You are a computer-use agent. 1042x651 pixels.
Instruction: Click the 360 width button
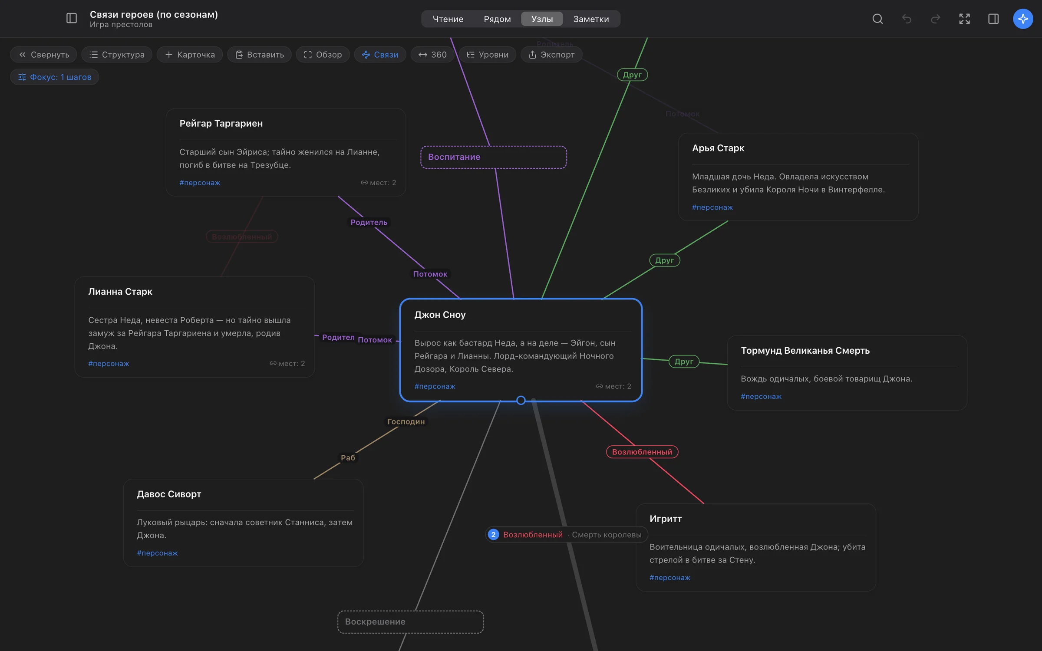tap(432, 55)
